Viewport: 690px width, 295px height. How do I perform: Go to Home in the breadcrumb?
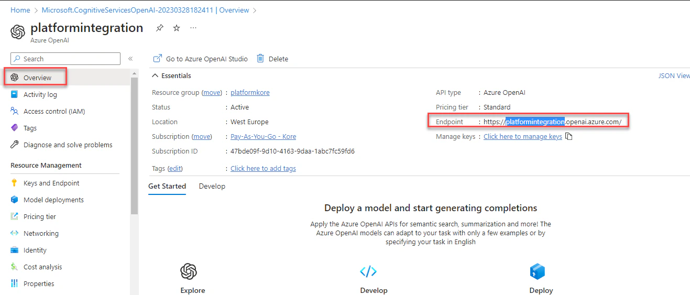click(20, 10)
